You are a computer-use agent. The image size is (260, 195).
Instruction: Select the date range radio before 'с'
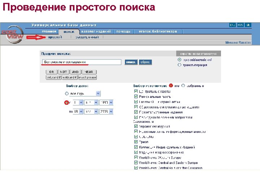(66, 103)
